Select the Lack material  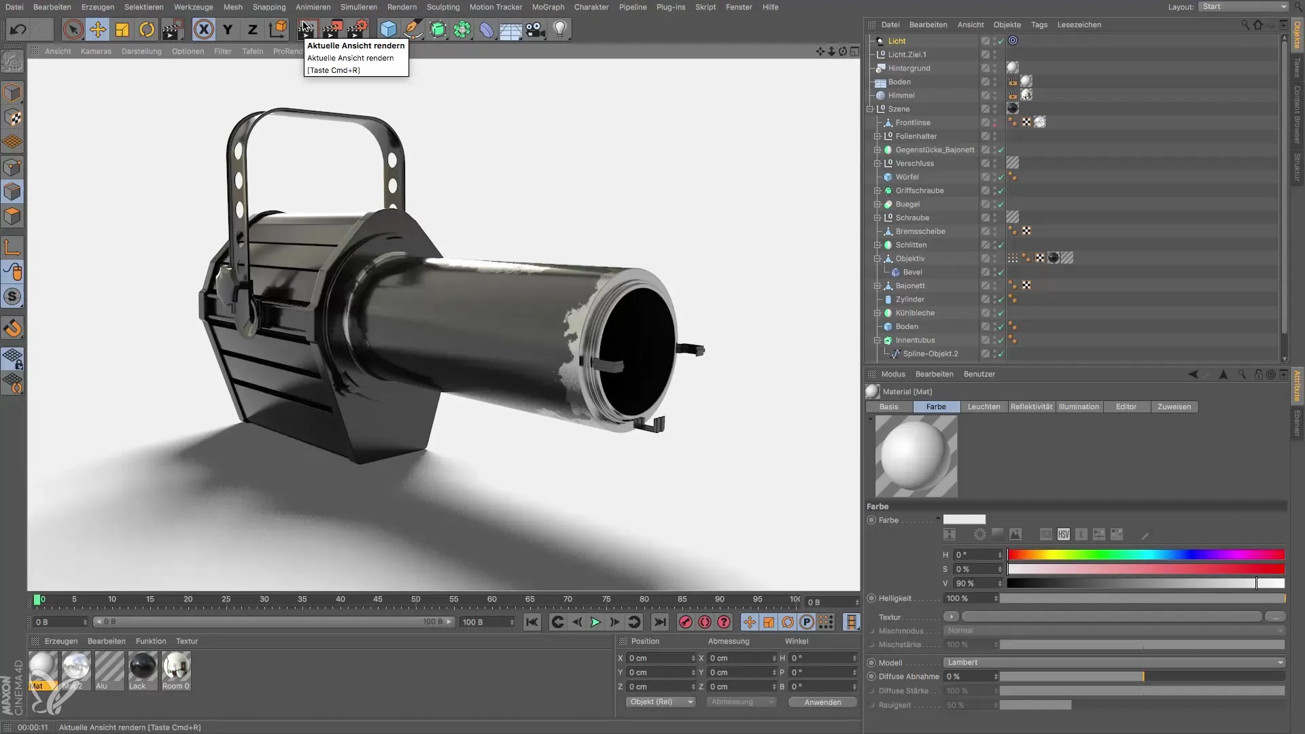click(143, 670)
